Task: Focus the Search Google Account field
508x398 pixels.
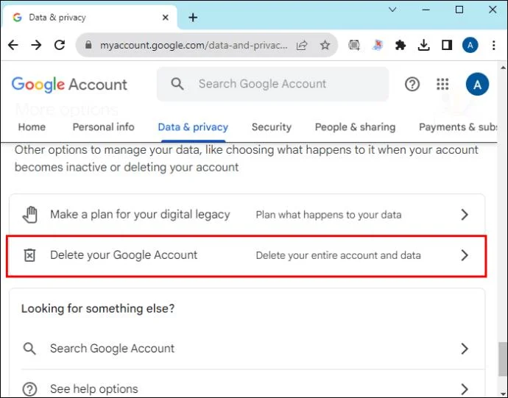Action: pyautogui.click(x=272, y=84)
